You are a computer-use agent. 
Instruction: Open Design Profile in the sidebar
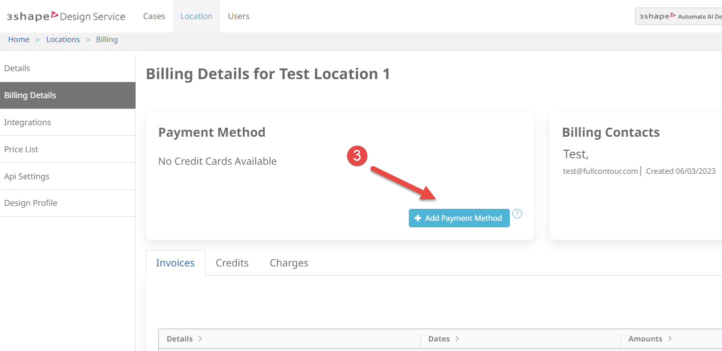click(x=68, y=203)
